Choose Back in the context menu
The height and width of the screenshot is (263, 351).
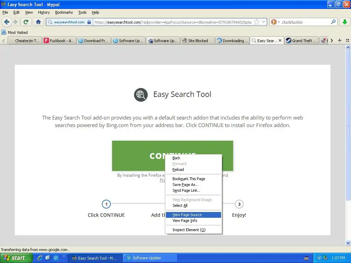[x=193, y=158]
